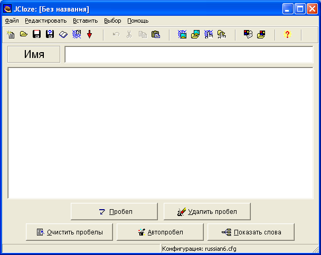Insert picture from web icon
Viewport: 321px width, 255px height.
tap(182, 34)
